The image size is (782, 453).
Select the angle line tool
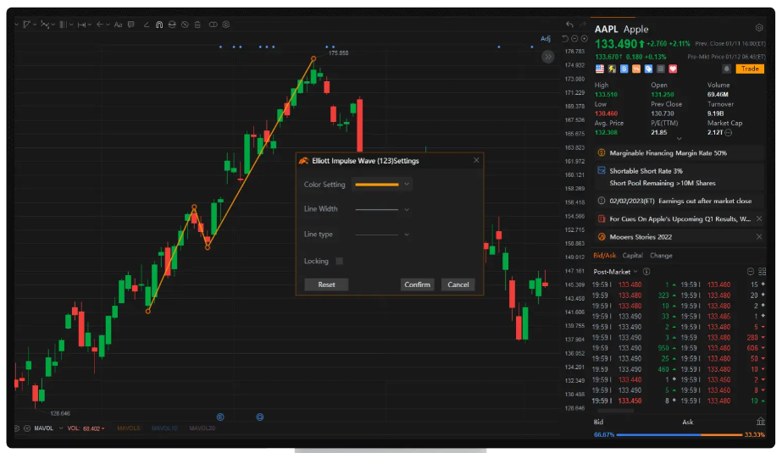(146, 25)
